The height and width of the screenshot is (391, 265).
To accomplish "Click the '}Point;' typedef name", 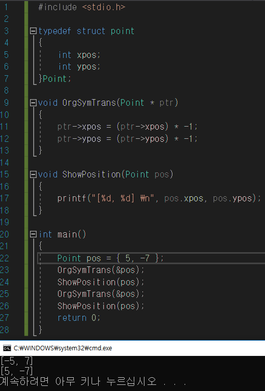I will (x=55, y=79).
